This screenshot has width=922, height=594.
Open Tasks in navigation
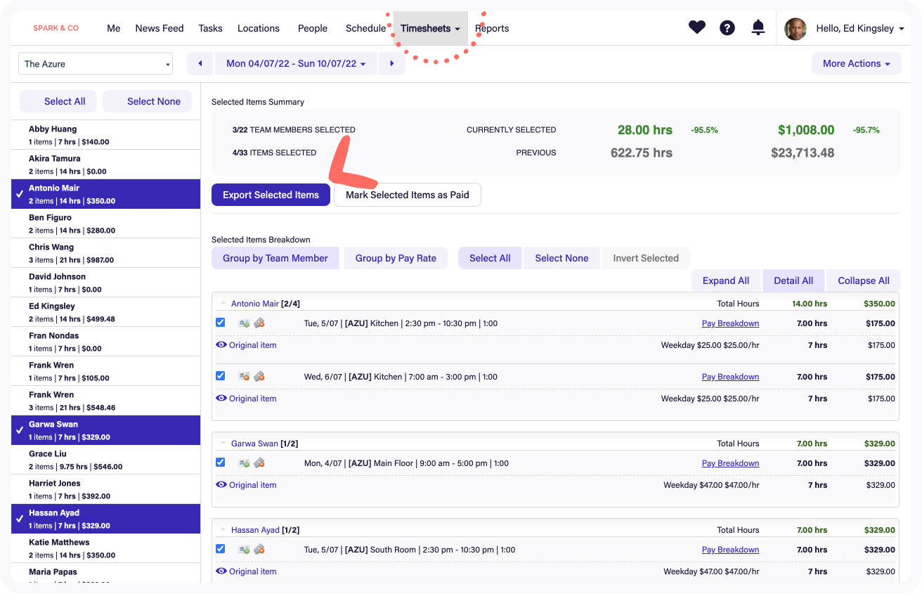(210, 29)
